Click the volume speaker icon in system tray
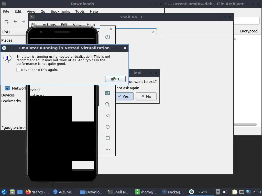The image size is (262, 196). (225, 192)
